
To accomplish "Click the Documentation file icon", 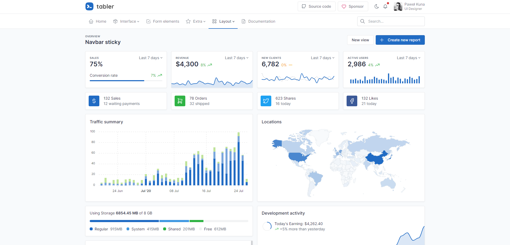I will 244,21.
